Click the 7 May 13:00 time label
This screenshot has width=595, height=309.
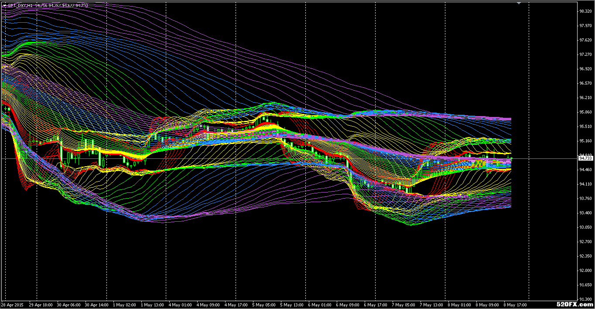point(431,305)
